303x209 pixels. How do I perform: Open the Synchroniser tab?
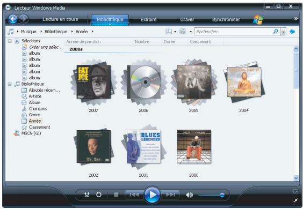click(226, 19)
